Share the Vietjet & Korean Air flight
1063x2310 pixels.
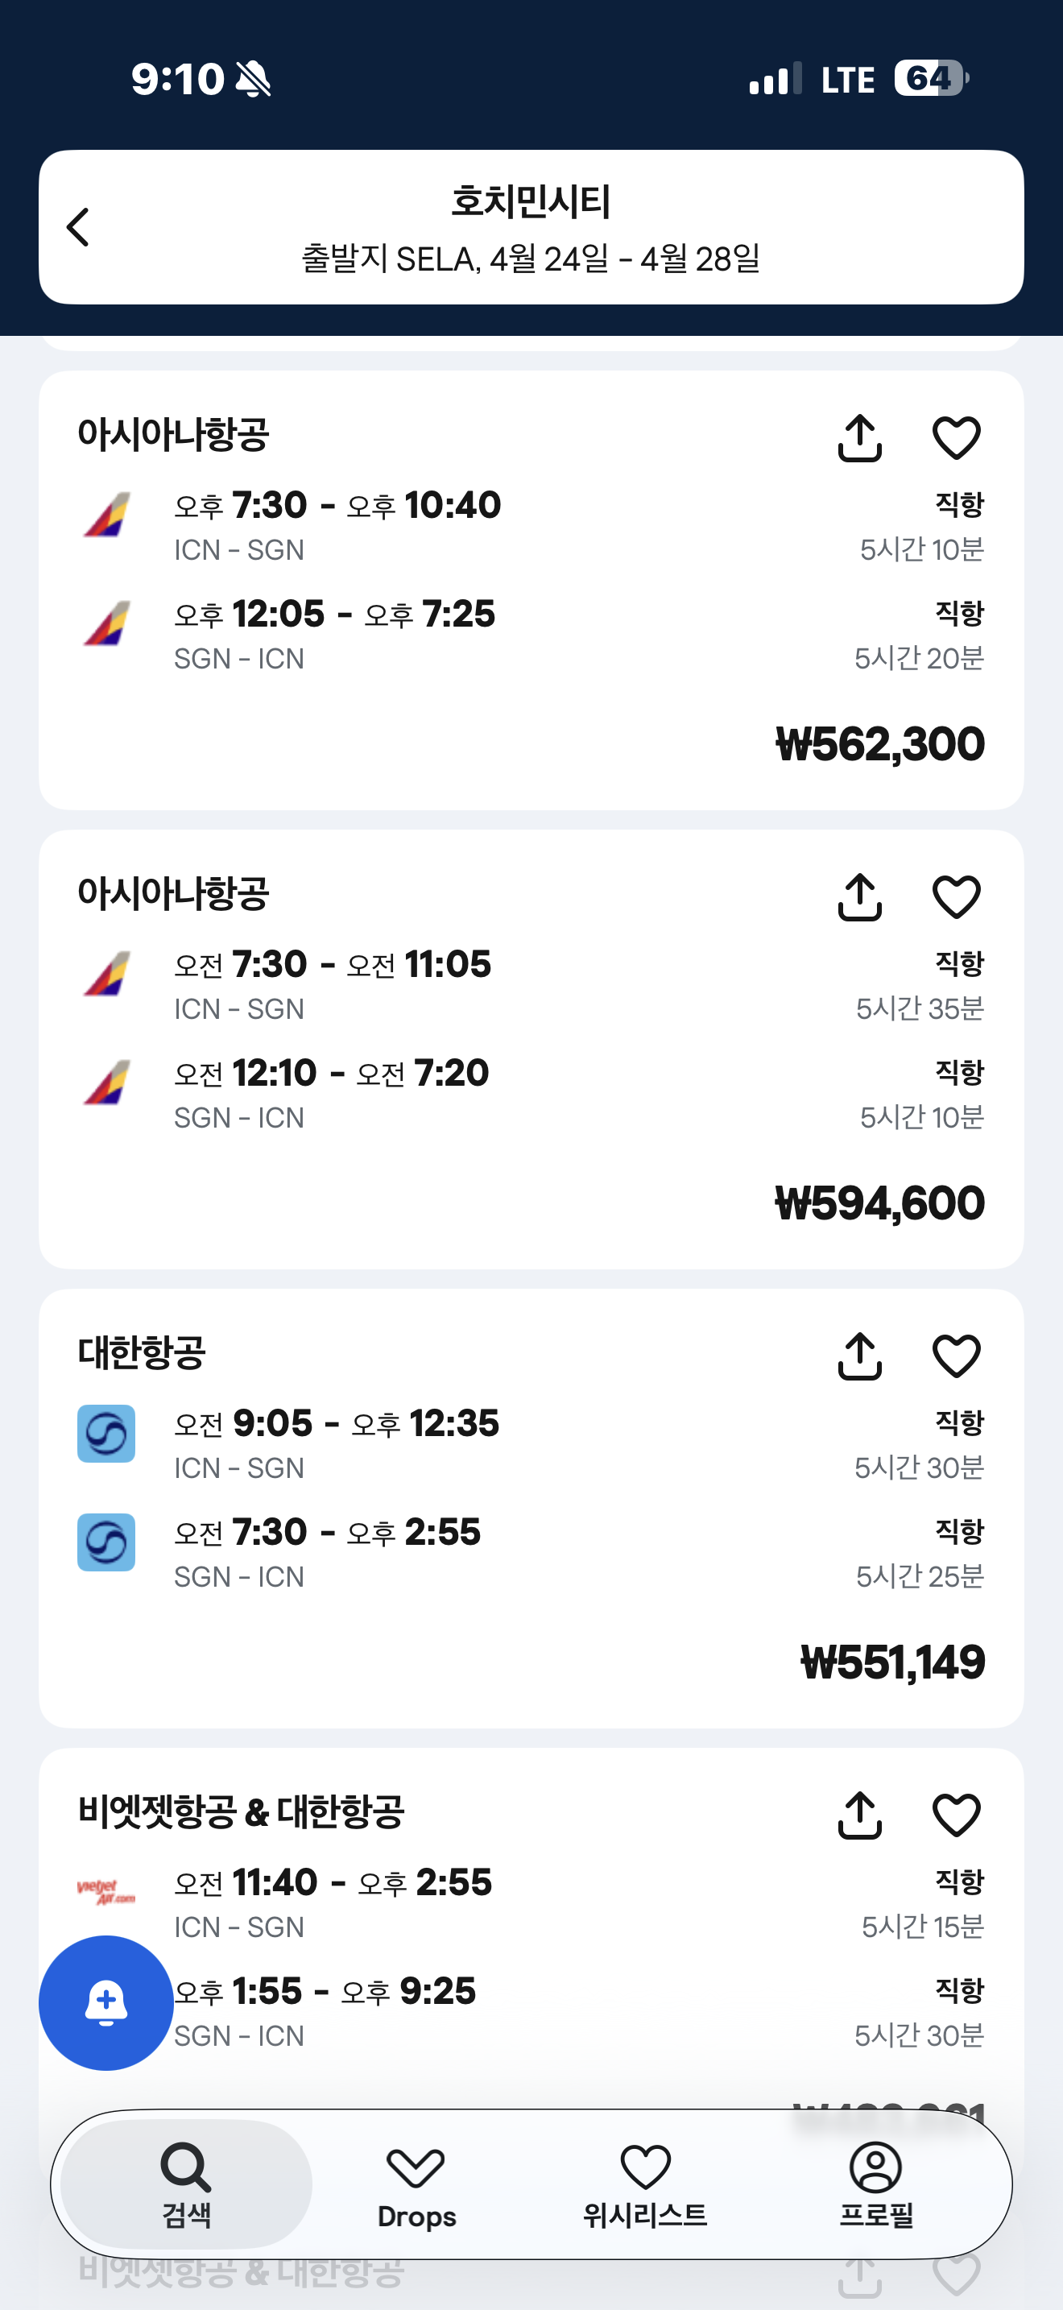coord(859,1816)
